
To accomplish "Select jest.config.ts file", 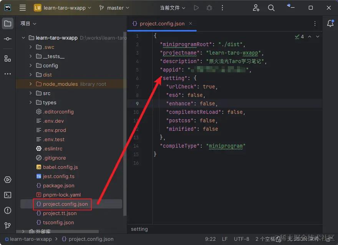I will pyautogui.click(x=55, y=177).
